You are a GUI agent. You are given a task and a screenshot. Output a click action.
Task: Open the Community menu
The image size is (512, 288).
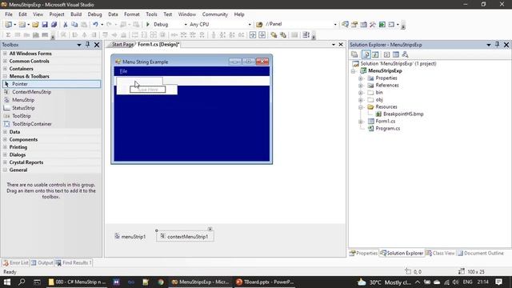(215, 14)
